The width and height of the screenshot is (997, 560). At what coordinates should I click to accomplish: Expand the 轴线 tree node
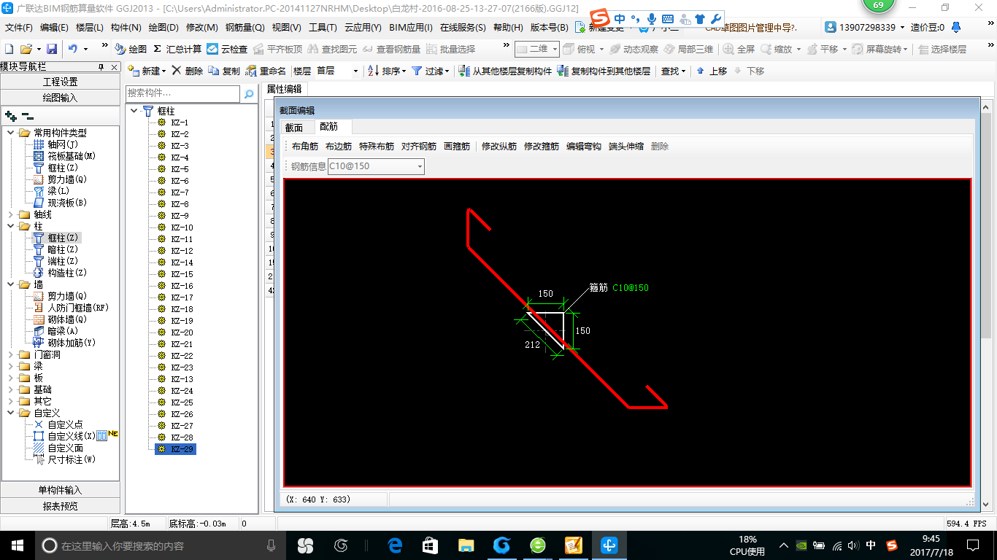(11, 214)
